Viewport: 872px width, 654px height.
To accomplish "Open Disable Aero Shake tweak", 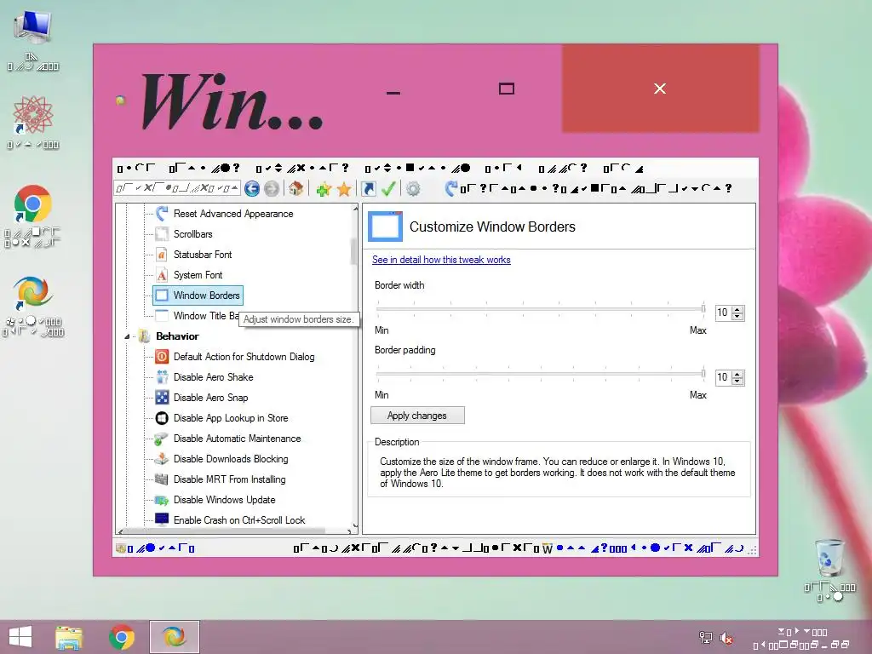I will tap(213, 377).
